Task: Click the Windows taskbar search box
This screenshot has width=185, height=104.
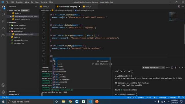Action: pyautogui.click(x=30, y=101)
